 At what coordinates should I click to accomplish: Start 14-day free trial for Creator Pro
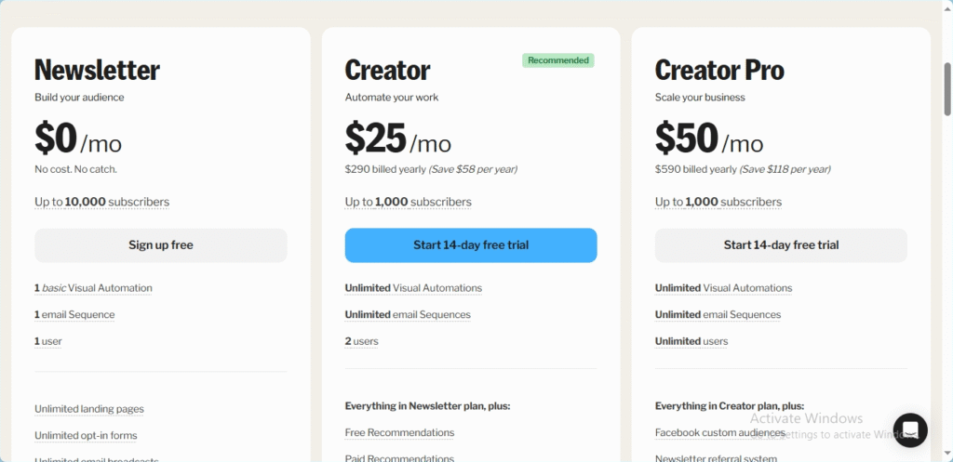(x=781, y=245)
